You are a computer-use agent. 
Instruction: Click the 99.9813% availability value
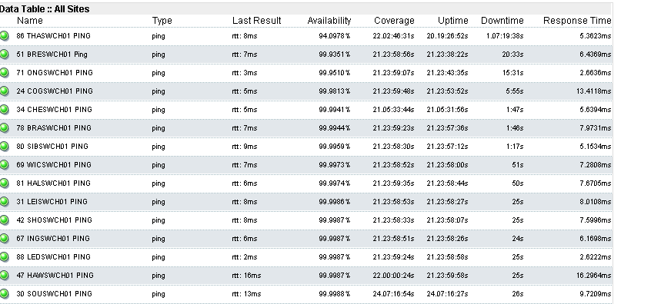click(x=335, y=91)
